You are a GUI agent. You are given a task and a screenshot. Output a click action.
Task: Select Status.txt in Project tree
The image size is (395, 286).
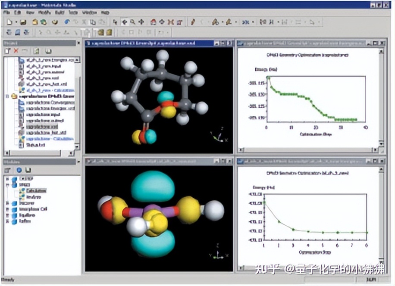(x=33, y=146)
